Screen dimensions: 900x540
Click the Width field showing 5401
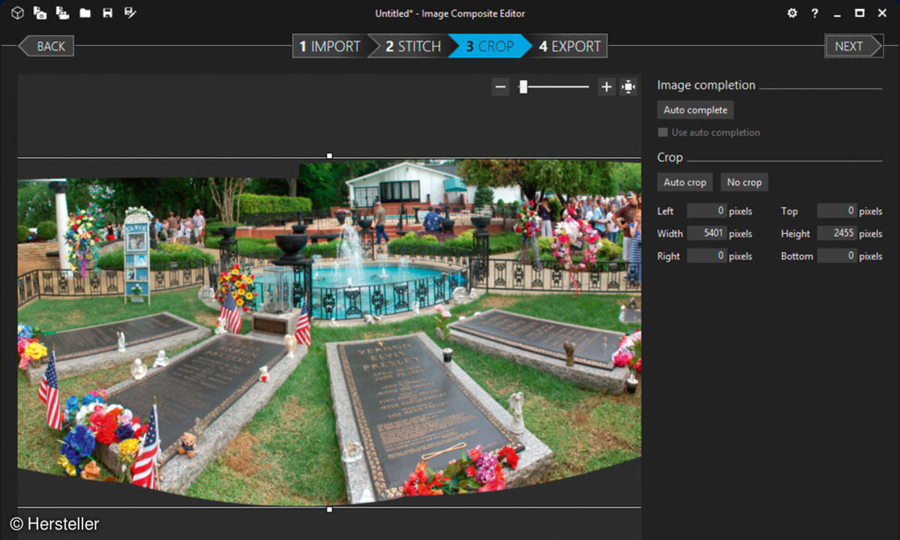point(706,233)
